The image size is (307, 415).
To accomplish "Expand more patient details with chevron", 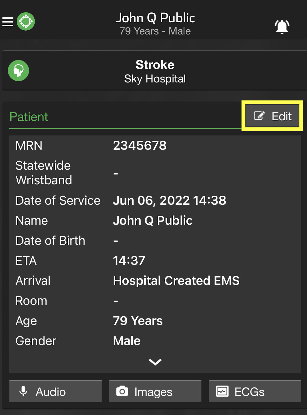I will (155, 362).
